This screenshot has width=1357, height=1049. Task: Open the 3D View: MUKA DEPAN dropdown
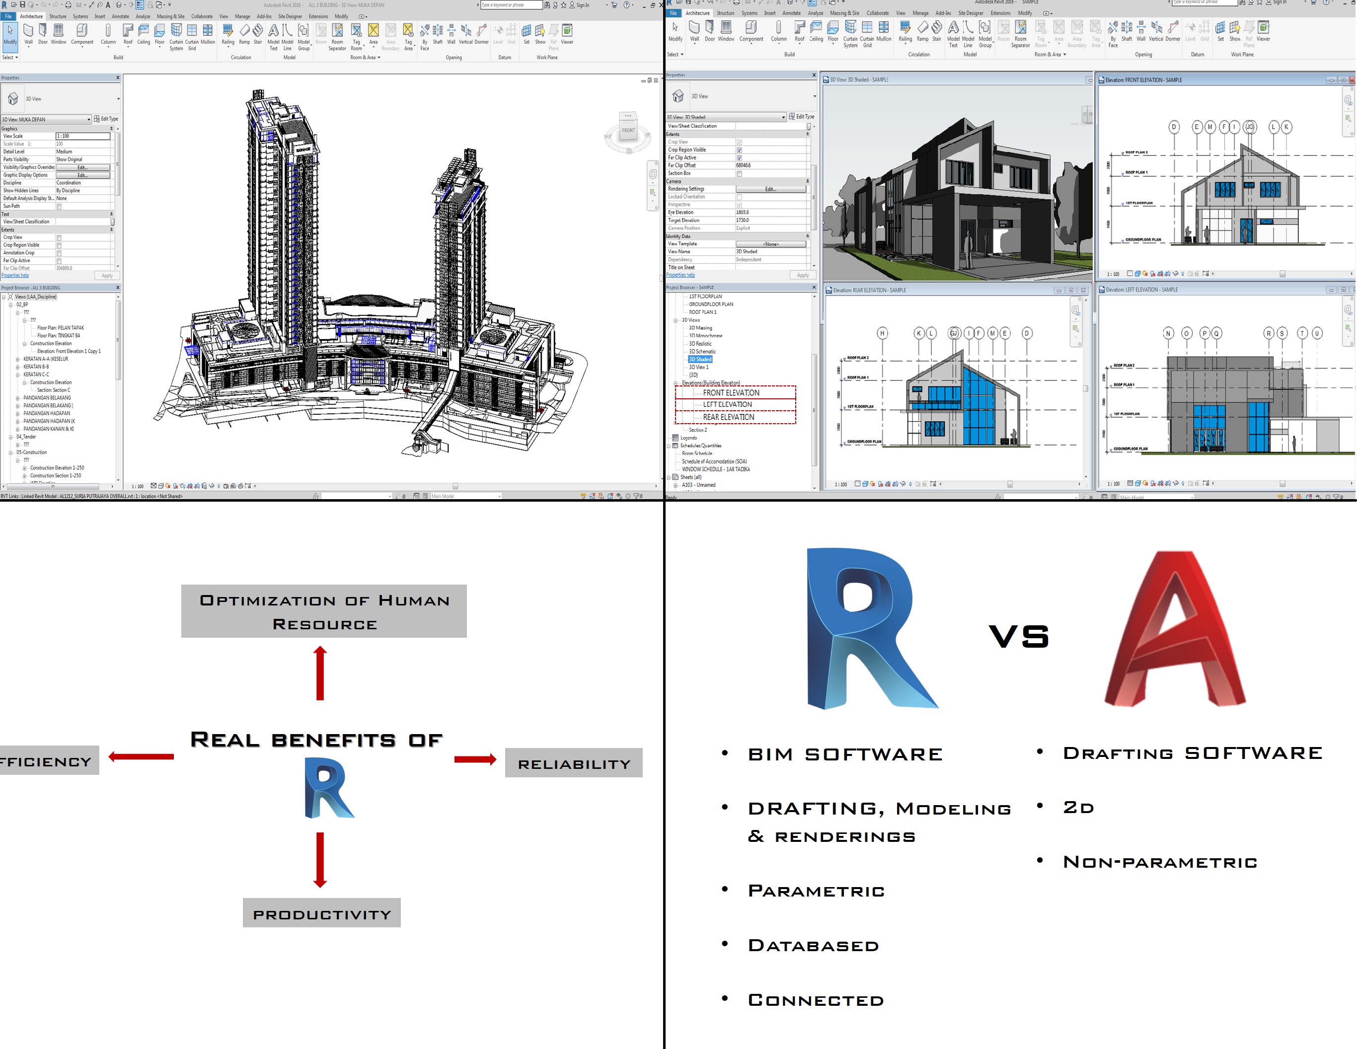tap(46, 119)
